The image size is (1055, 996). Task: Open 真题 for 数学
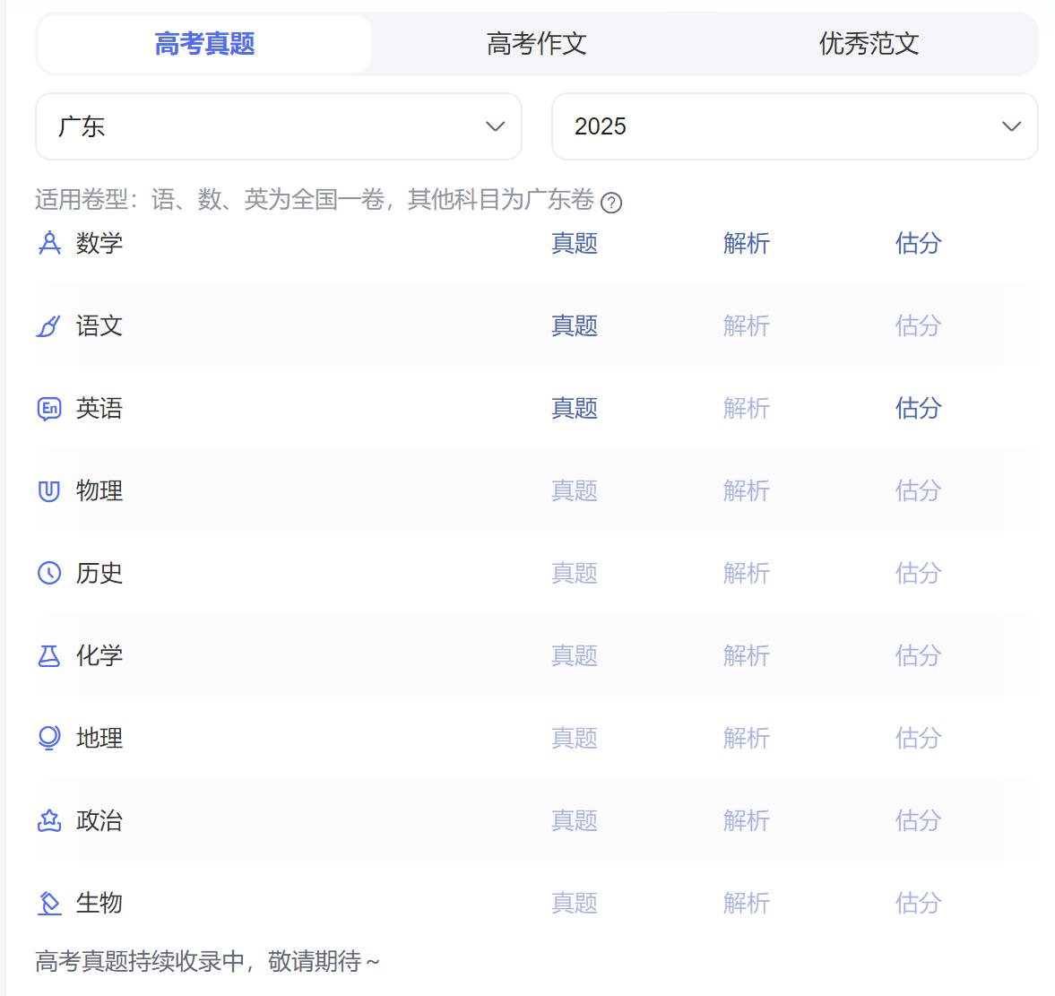coord(575,243)
